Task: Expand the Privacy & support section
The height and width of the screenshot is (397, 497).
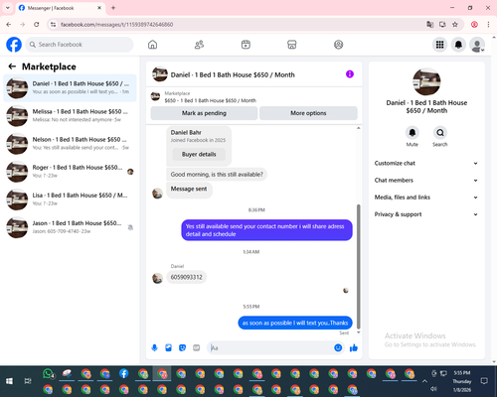Action: pos(426,214)
